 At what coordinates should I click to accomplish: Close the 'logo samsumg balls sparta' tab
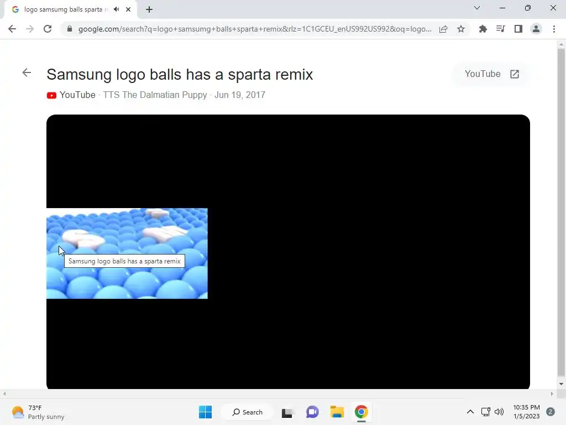[x=128, y=9]
